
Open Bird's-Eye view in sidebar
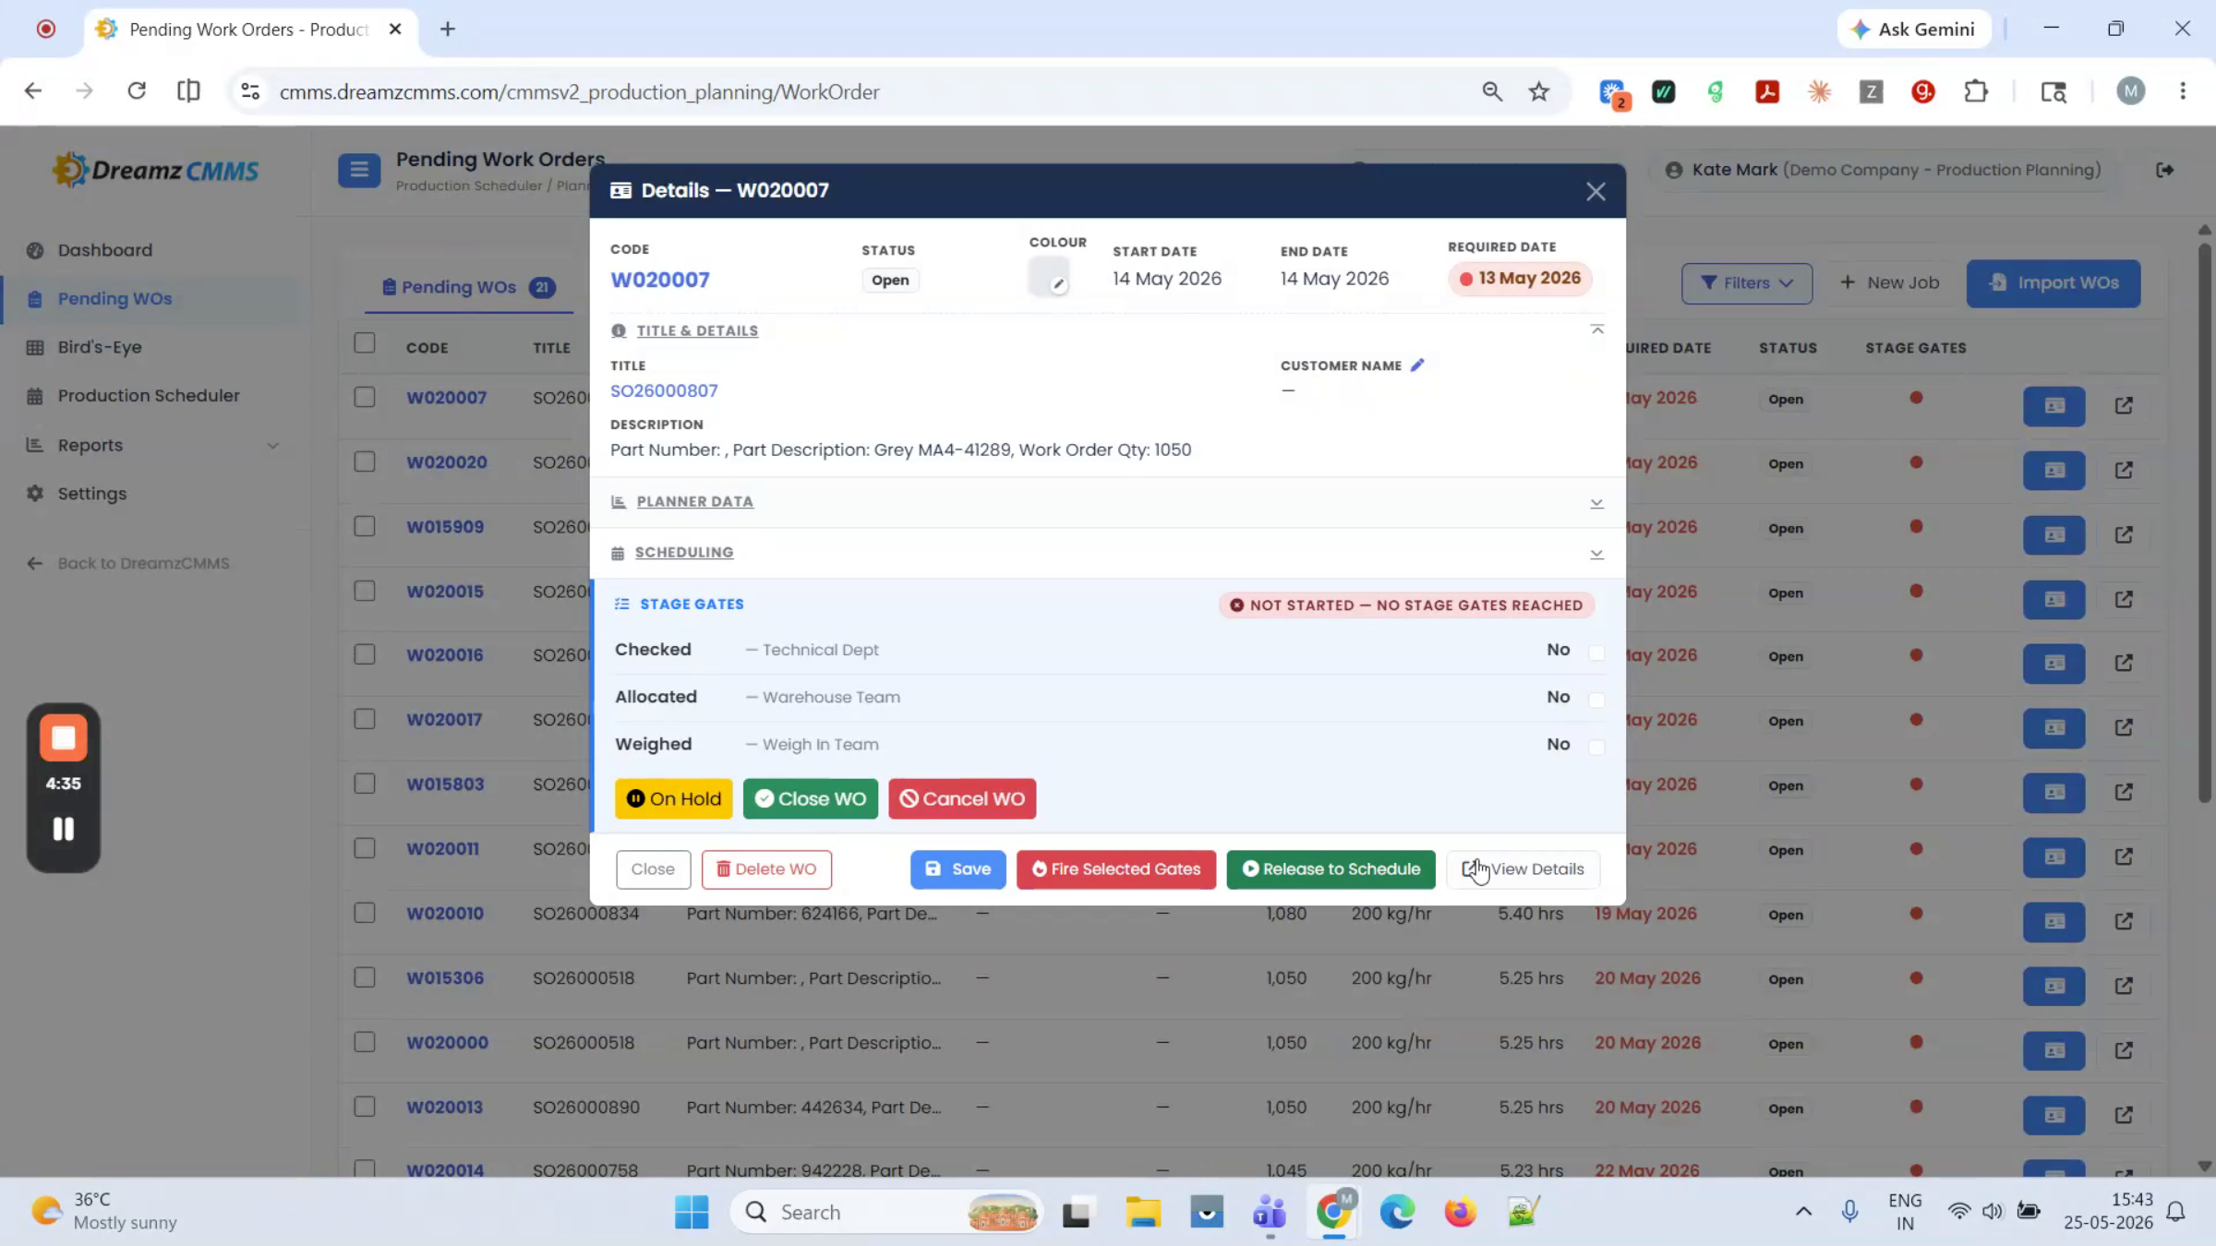[x=100, y=347]
